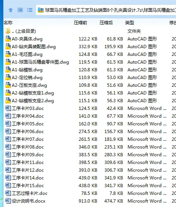Click file name 工序卡片03.doc

click(28, 108)
